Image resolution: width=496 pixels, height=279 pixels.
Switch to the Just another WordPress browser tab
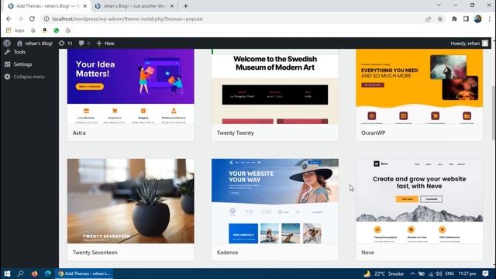point(134,6)
